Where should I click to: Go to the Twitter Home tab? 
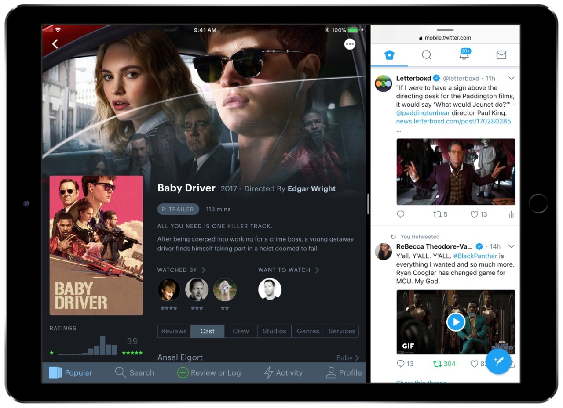tap(389, 55)
